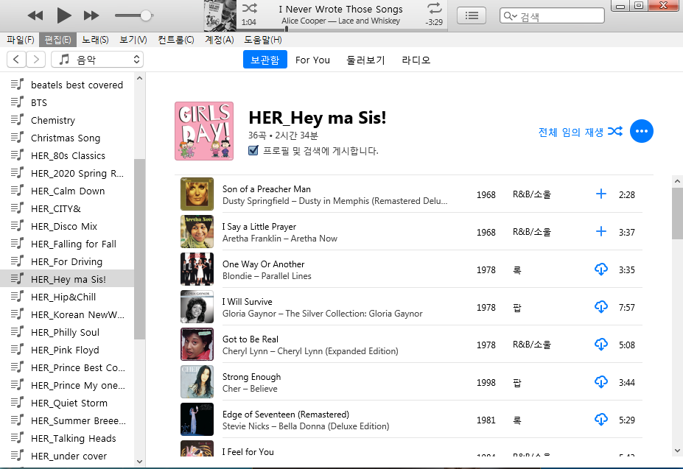This screenshot has width=683, height=469.
Task: Open the search options magnifier dropdown
Action: point(510,16)
